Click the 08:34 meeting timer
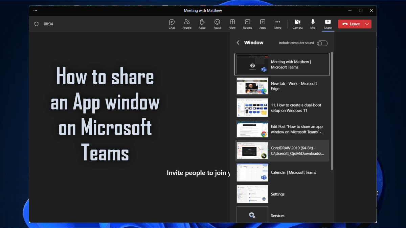406x228 pixels. 48,24
